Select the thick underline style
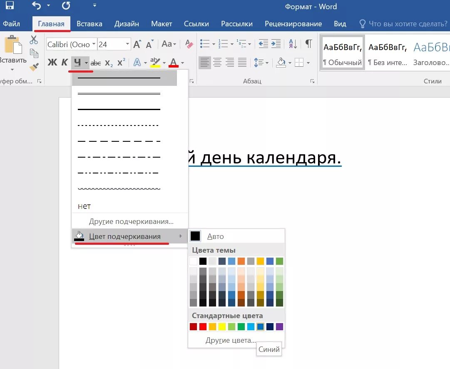Viewport: 450px width, 369px height. click(x=124, y=110)
